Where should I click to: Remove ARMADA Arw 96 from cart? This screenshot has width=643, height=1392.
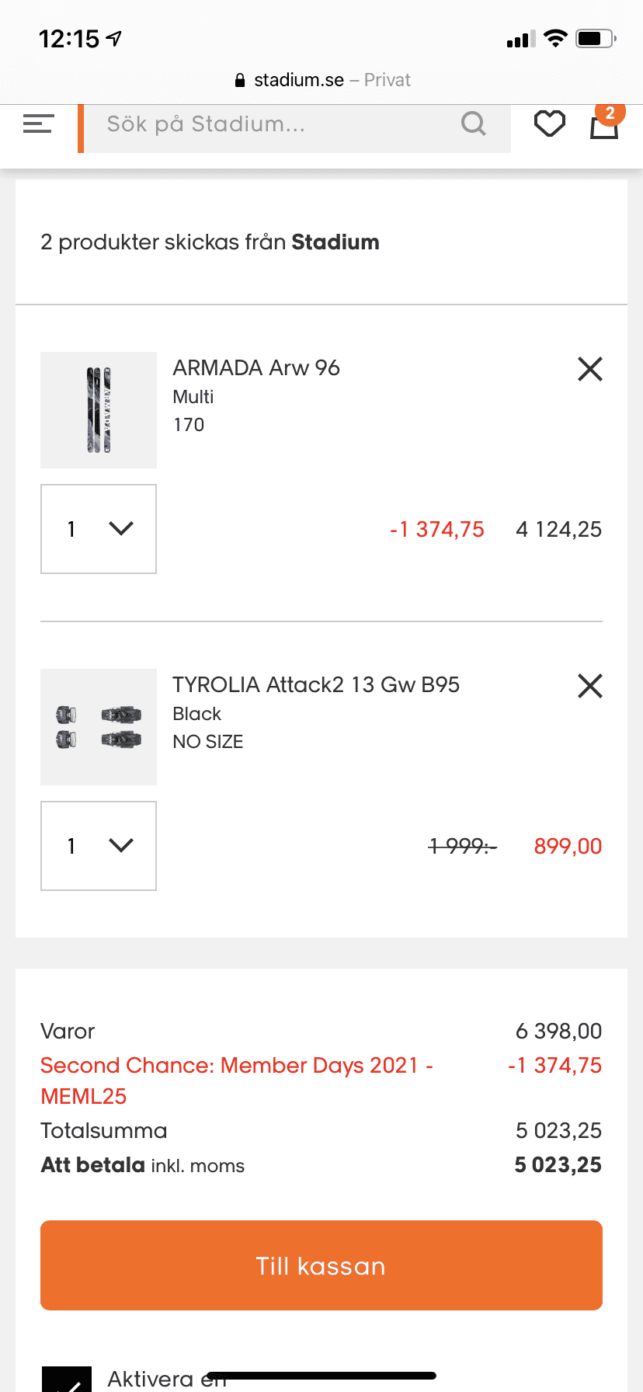590,369
